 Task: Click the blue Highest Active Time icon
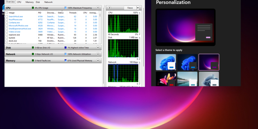66,48
